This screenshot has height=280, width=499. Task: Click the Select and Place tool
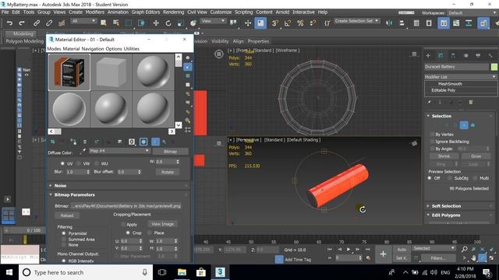click(x=193, y=23)
